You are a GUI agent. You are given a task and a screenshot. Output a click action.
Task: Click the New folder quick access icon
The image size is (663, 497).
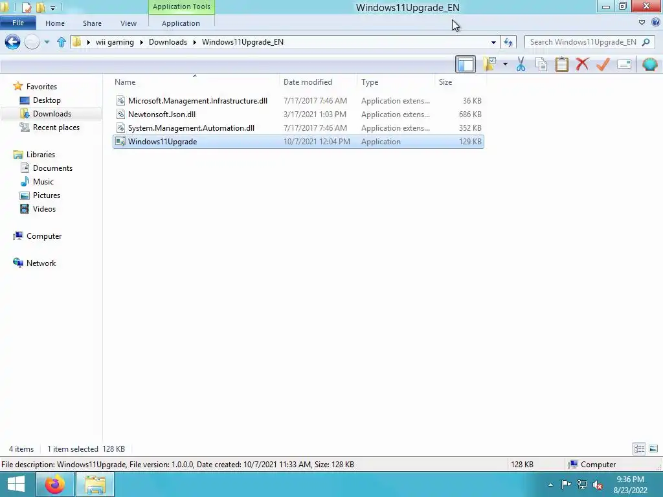[x=41, y=7]
